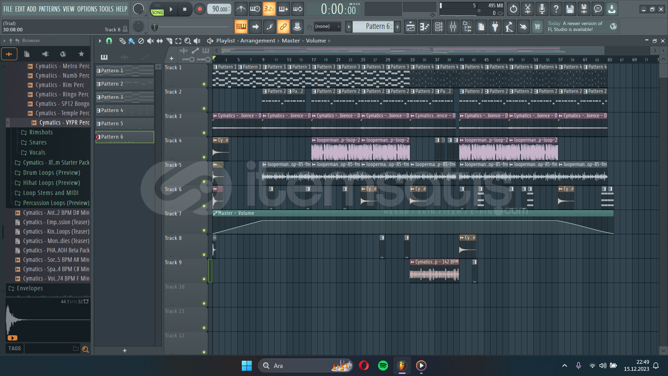Open the plugin picker plug icon
Screen dimensions: 668x376
coord(495,27)
